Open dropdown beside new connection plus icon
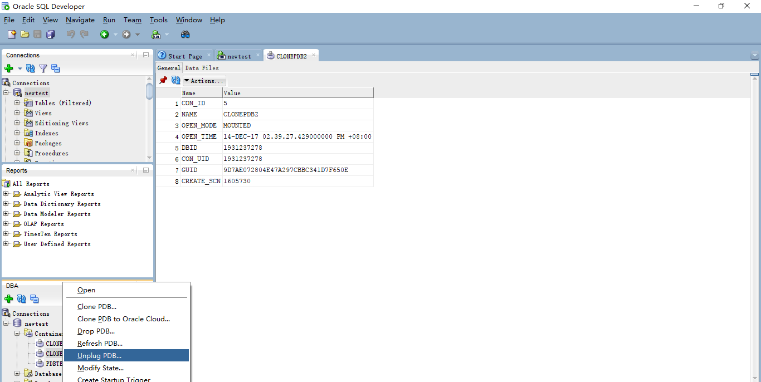The image size is (761, 382). (19, 68)
